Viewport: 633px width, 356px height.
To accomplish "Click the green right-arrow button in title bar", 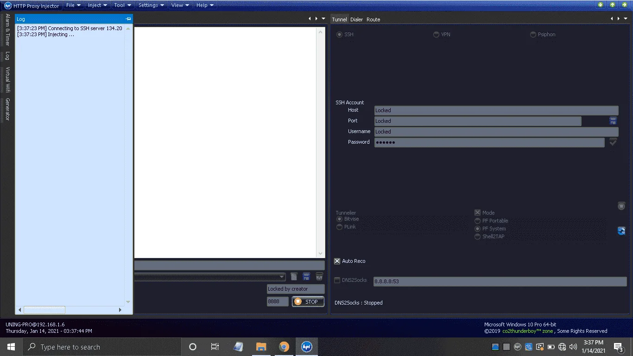I will click(624, 5).
